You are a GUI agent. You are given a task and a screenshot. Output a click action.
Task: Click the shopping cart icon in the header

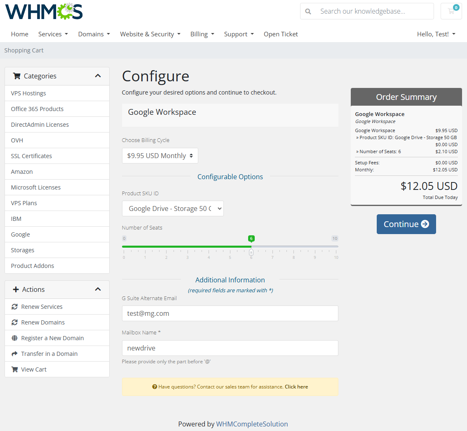pos(451,11)
